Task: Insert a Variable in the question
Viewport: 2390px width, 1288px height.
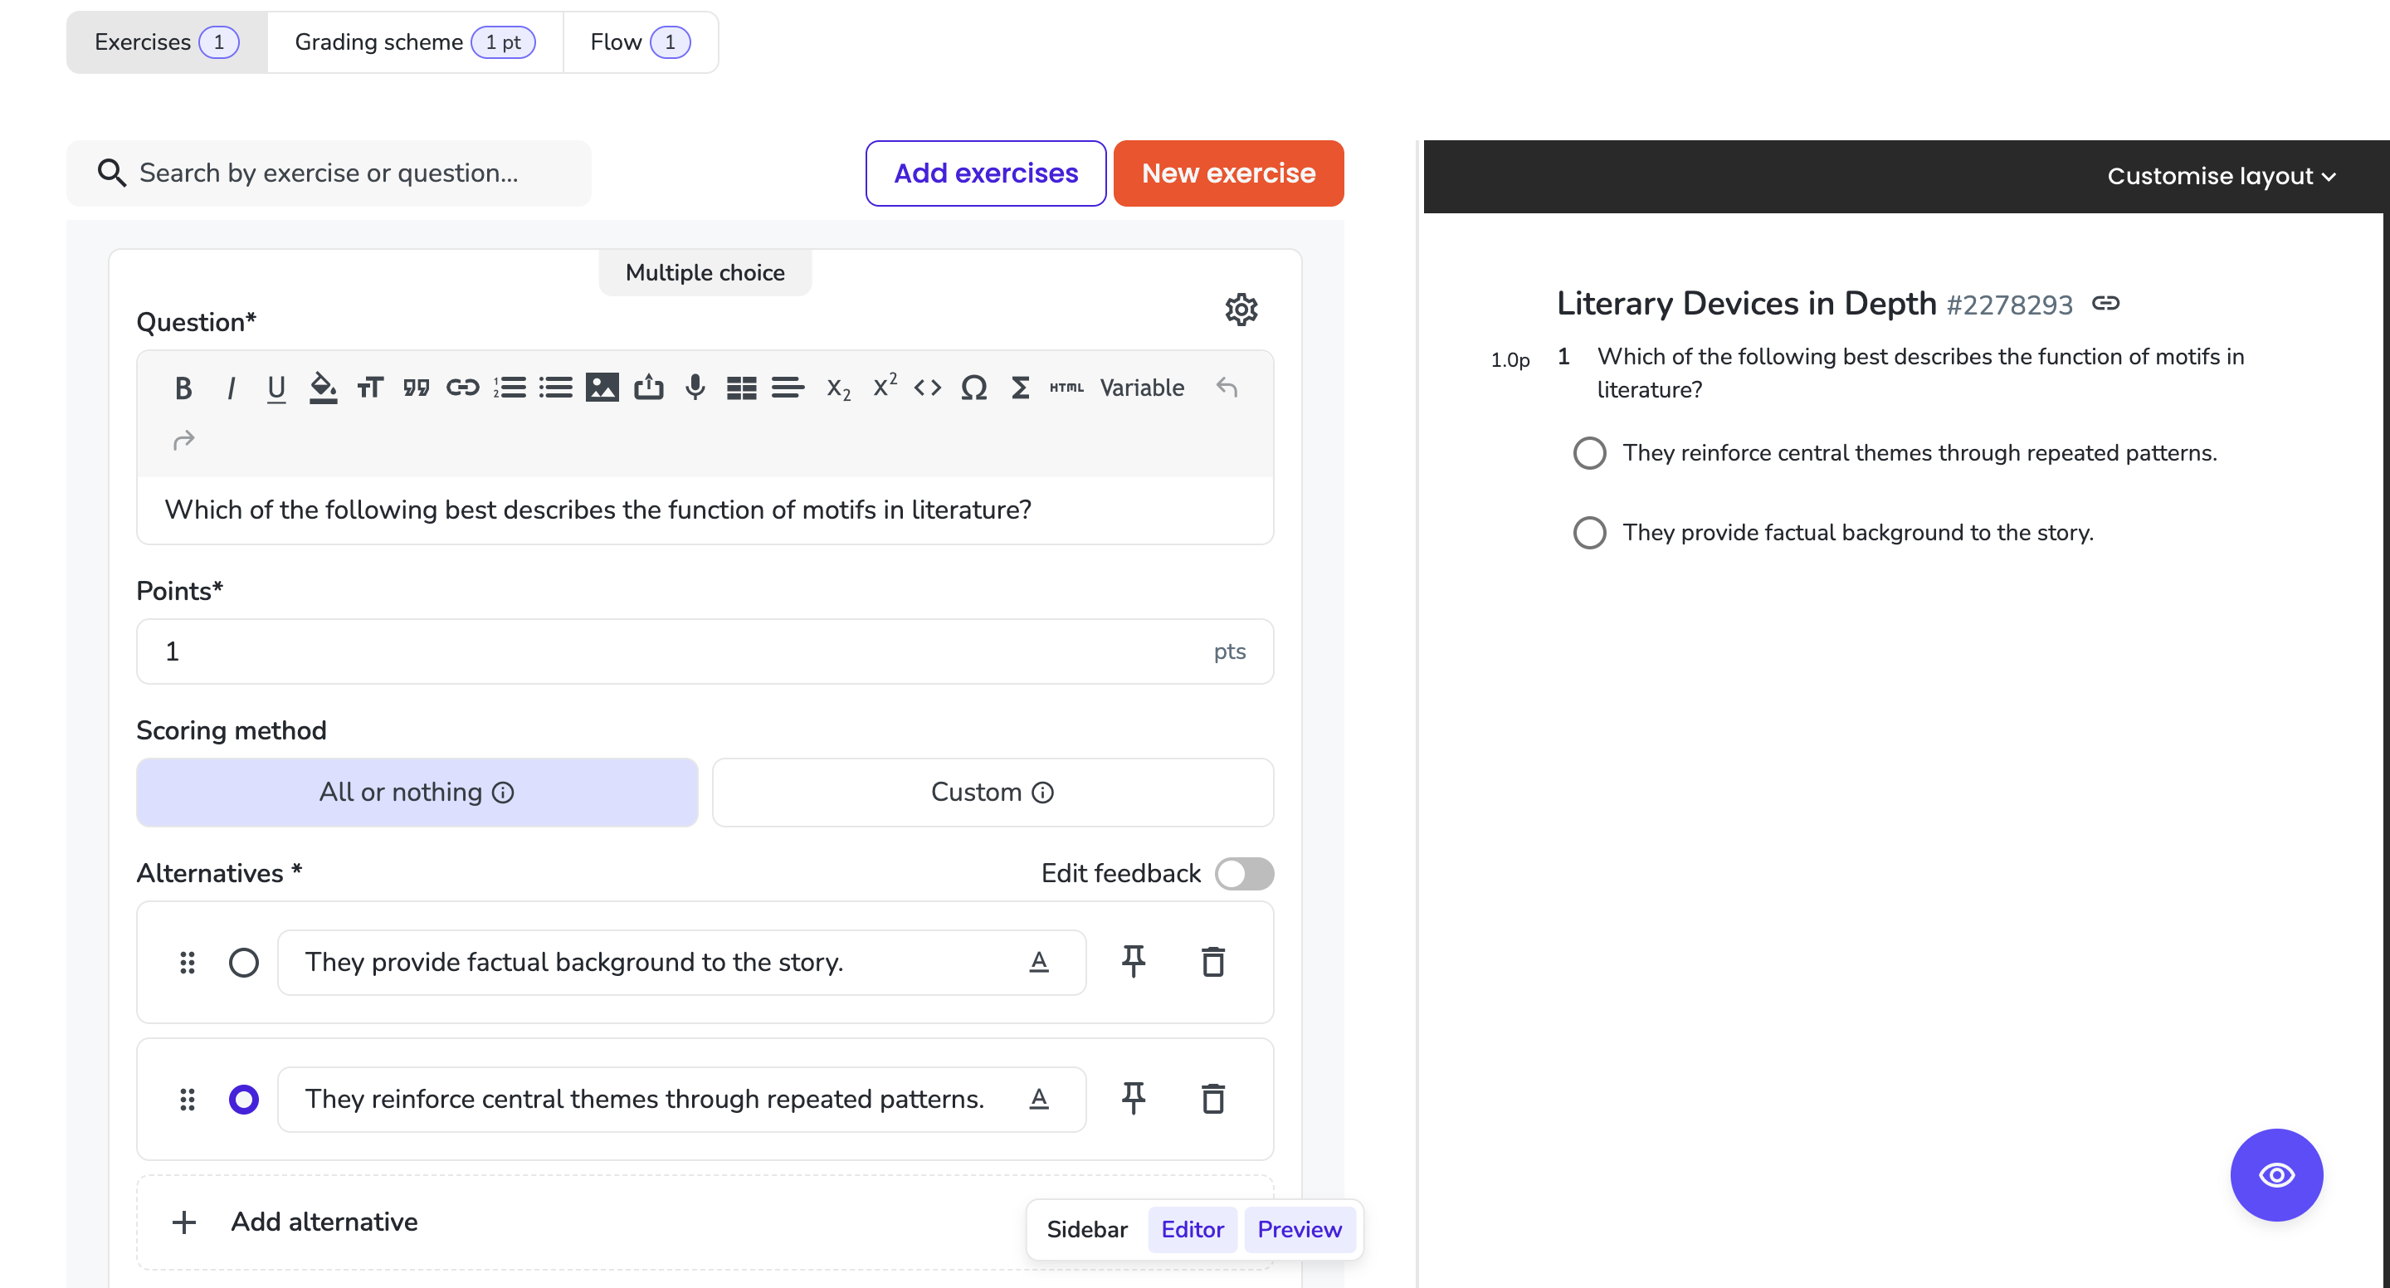Action: pyautogui.click(x=1141, y=388)
